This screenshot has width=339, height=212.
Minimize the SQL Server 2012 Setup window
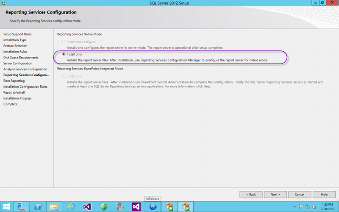tap(315, 3)
